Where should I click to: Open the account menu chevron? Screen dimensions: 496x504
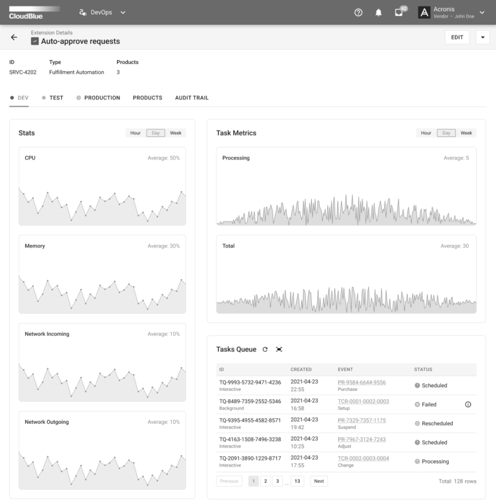coord(482,12)
